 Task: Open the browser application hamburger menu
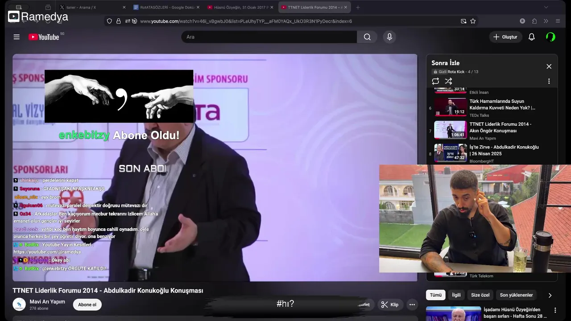coord(558,21)
